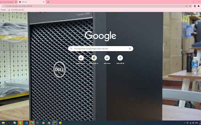This screenshot has width=201, height=125.
Task: Open the Hình ảnh link
Action: (196, 16)
